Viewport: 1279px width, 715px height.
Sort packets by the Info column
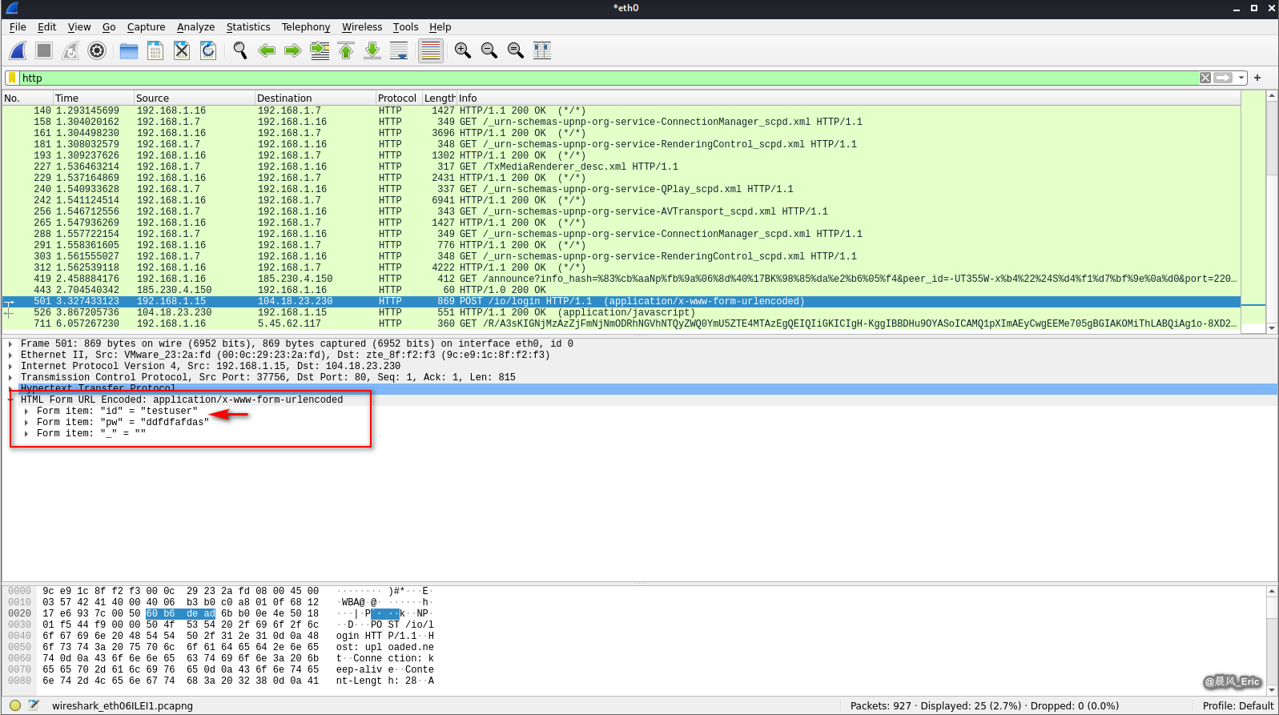(849, 98)
